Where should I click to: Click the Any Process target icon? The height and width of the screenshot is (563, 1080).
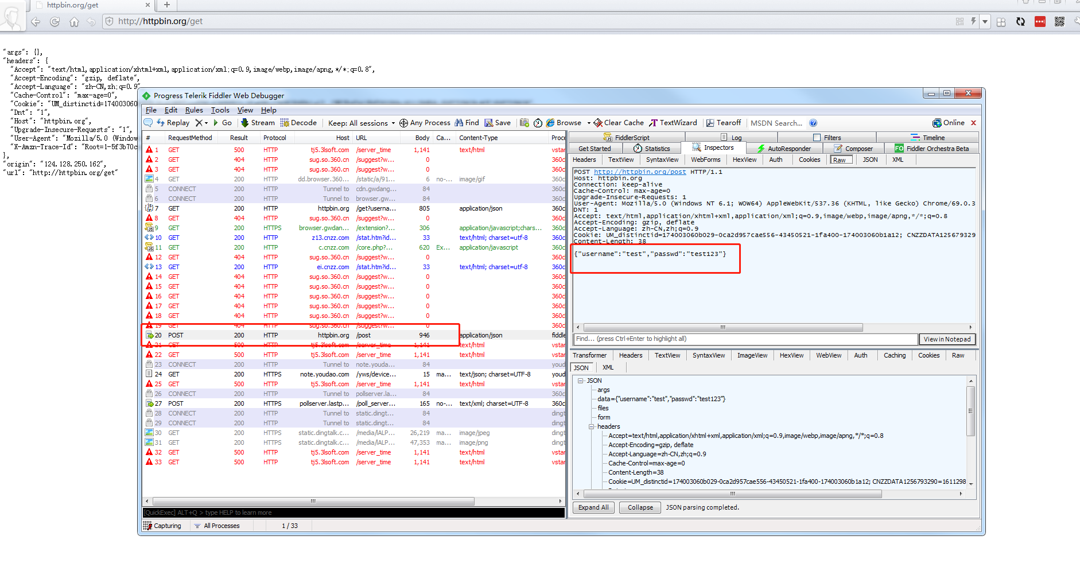403,123
